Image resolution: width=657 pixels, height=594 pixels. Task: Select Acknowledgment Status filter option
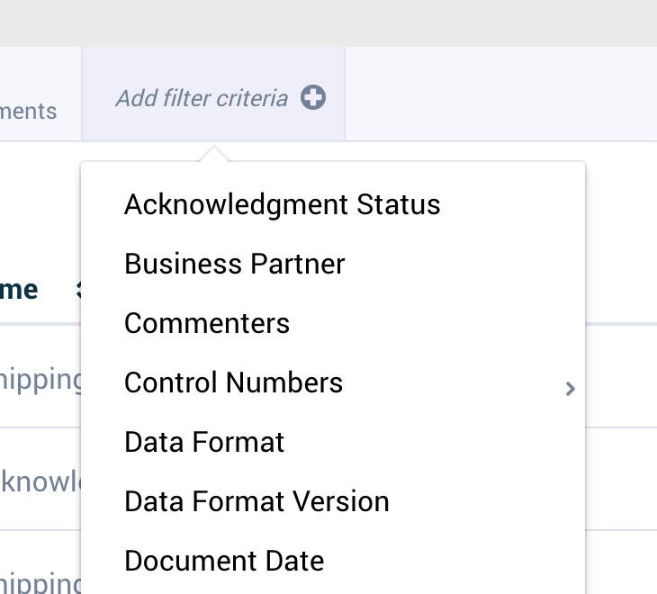(333, 204)
